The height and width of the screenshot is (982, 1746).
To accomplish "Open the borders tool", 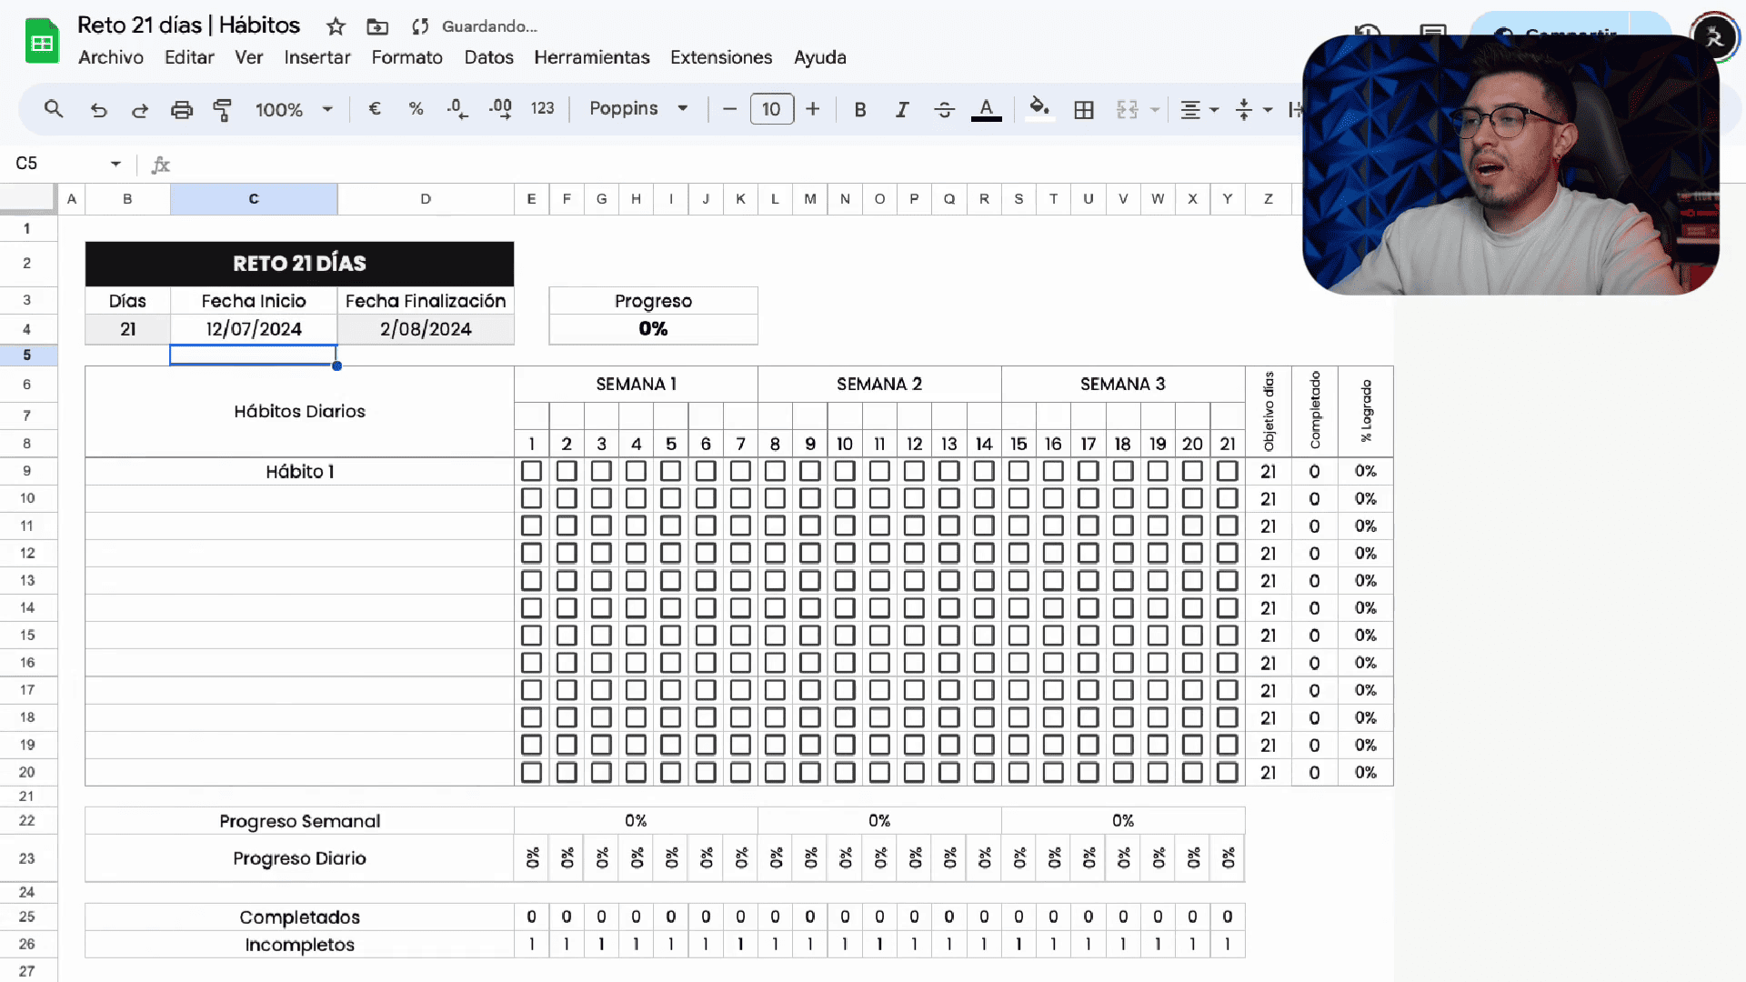I will point(1083,110).
